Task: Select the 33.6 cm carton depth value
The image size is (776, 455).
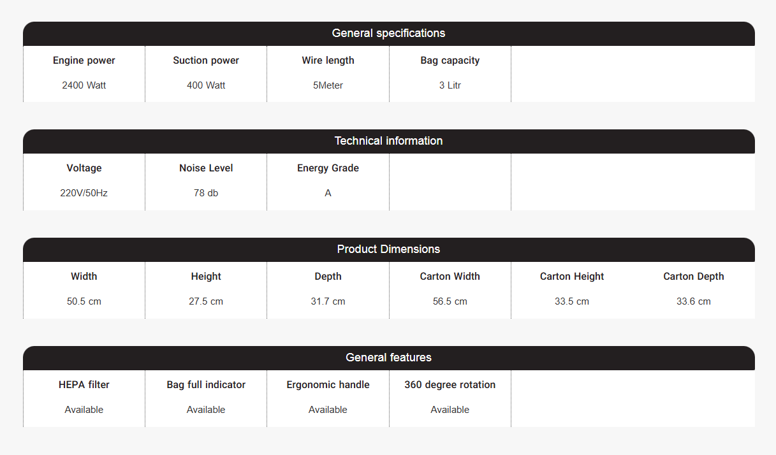Action: coord(694,301)
